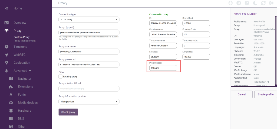Click the Create profile button

(x=266, y=94)
